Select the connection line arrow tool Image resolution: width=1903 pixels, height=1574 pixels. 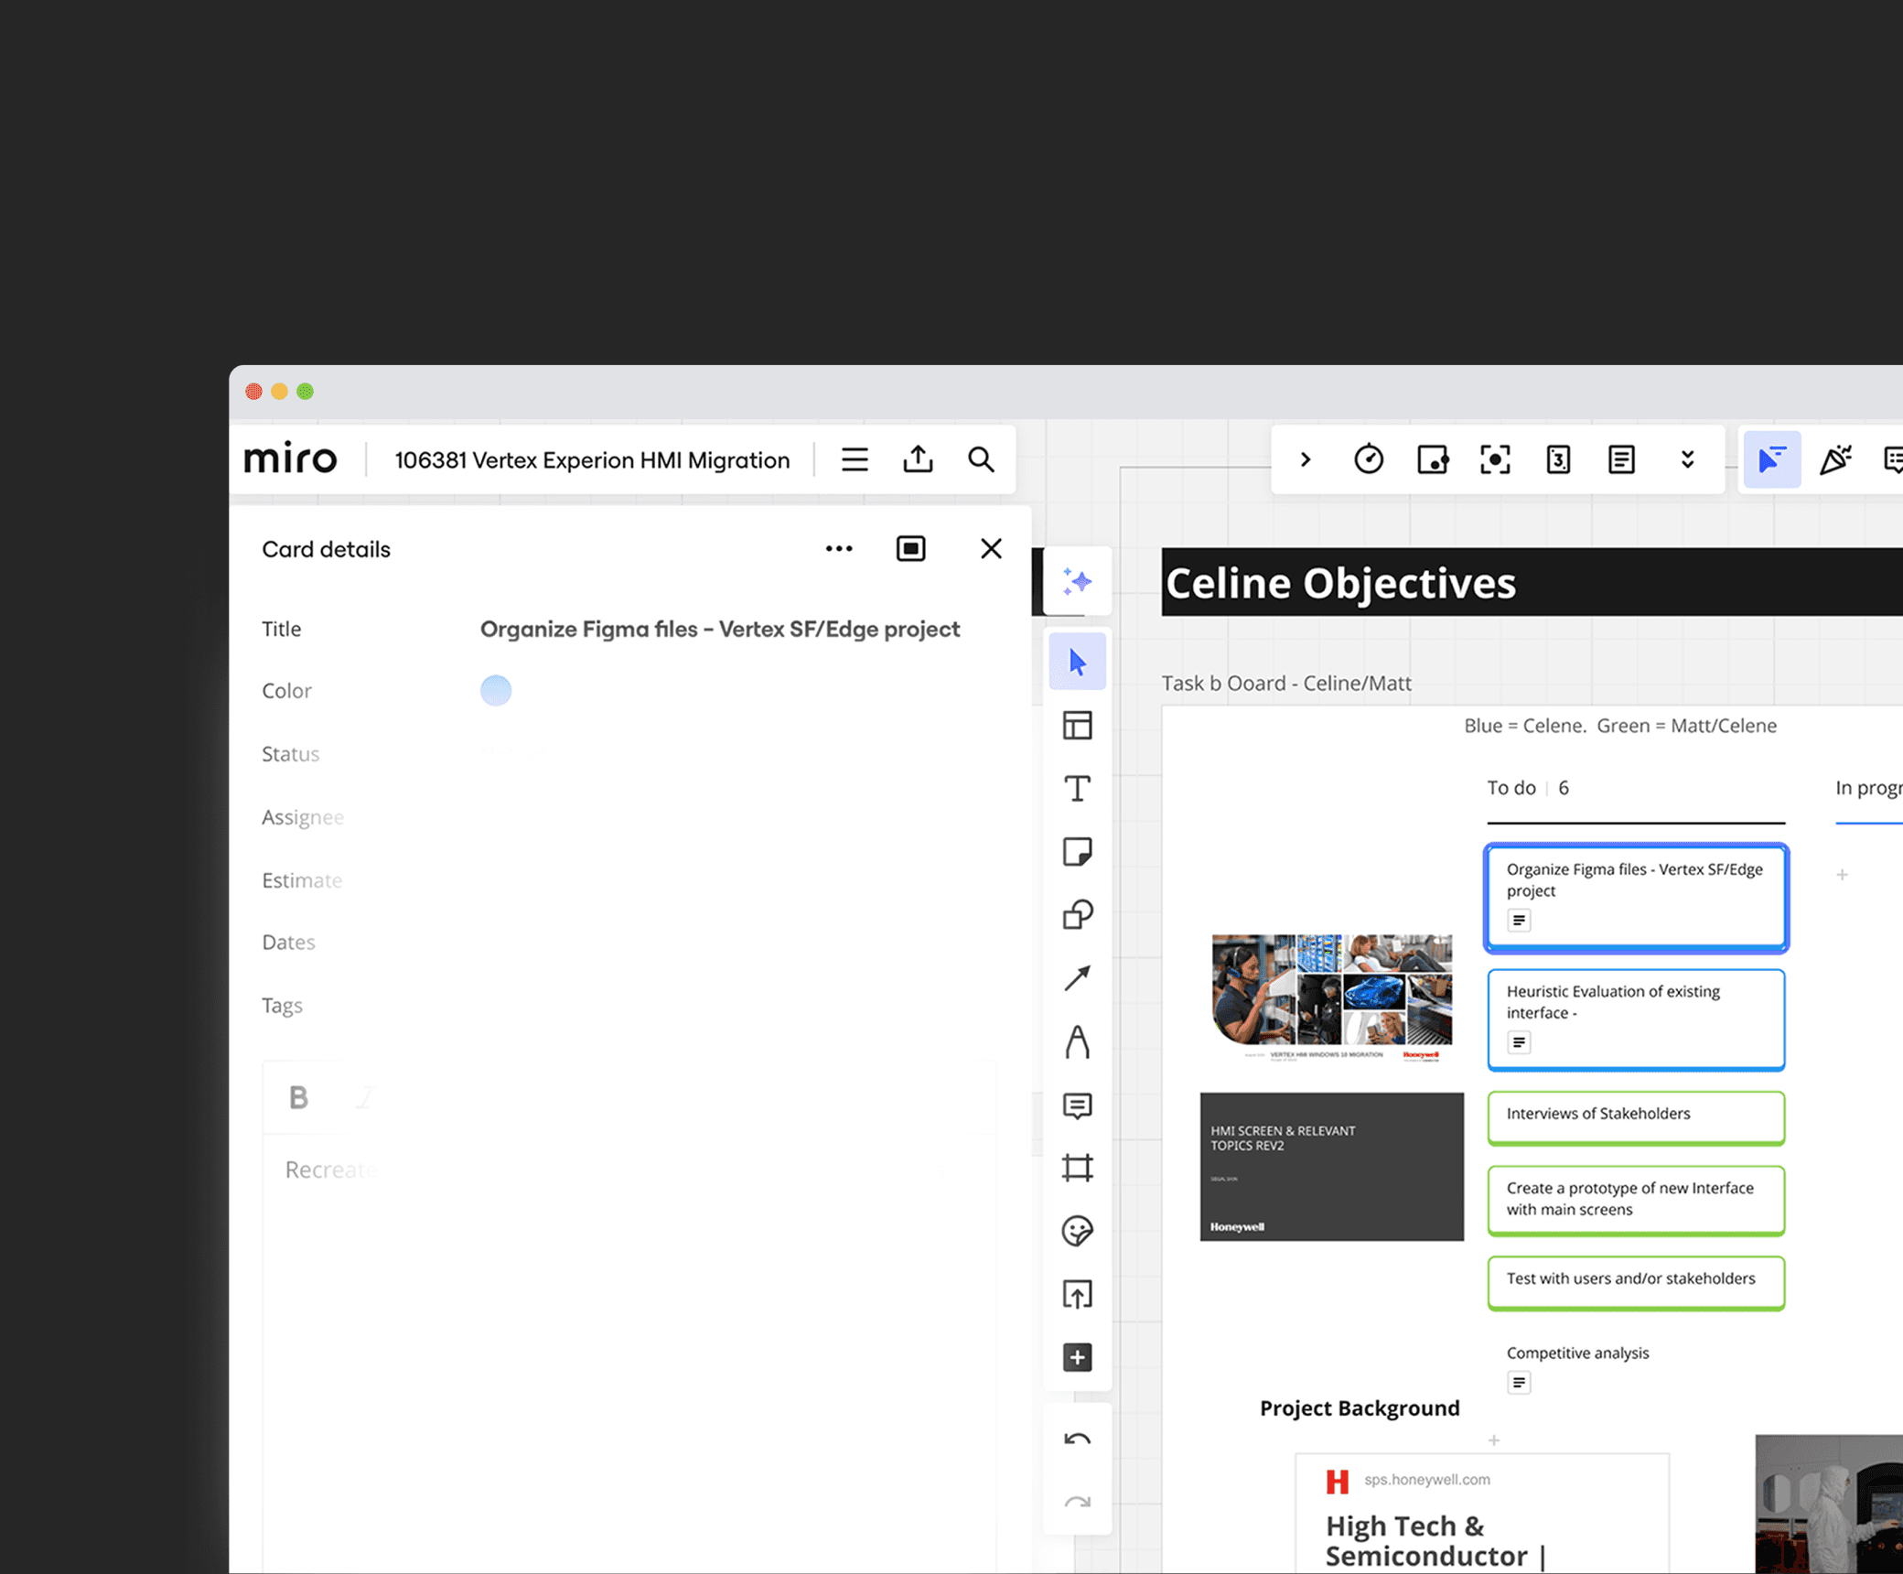tap(1077, 978)
